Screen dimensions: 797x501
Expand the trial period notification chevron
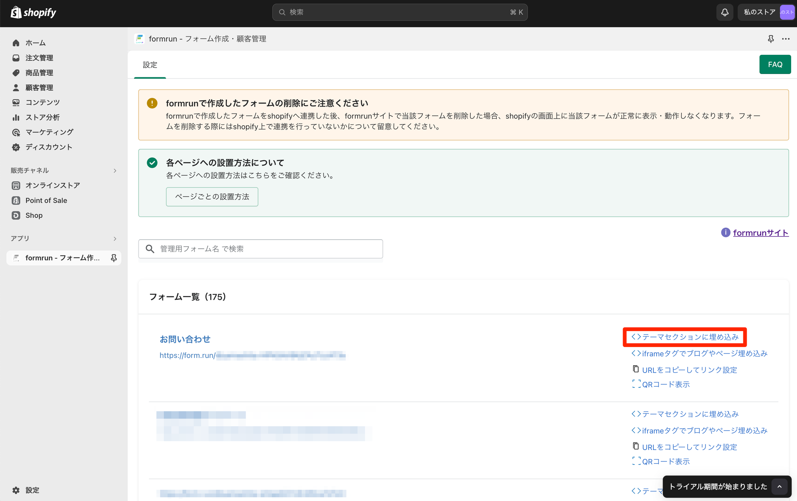pos(779,487)
